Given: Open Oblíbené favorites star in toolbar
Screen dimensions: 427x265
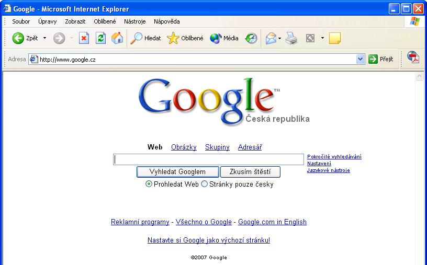Looking at the screenshot, I should pyautogui.click(x=185, y=38).
